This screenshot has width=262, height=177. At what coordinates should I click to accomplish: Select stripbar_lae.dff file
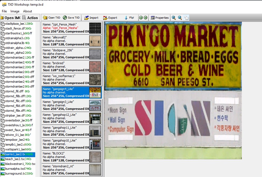tap(18, 116)
